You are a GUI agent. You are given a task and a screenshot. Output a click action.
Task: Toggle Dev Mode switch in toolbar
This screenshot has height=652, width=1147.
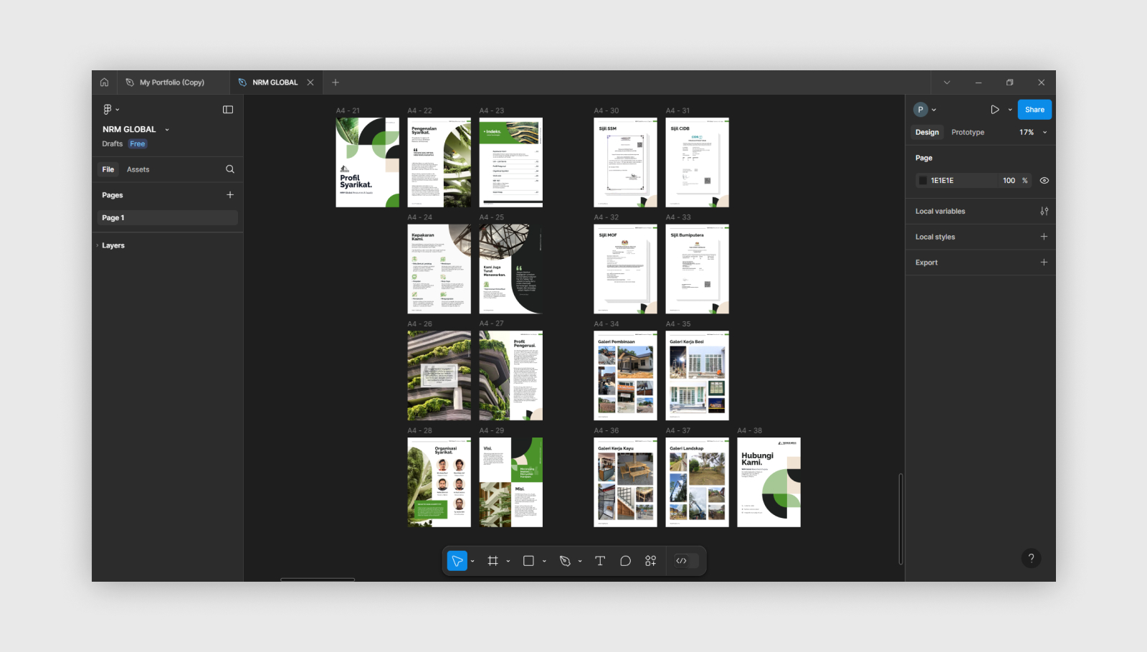[682, 561]
